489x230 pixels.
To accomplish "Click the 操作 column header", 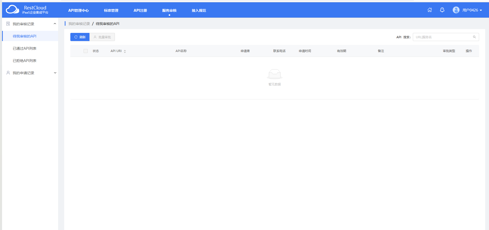I will [x=469, y=51].
